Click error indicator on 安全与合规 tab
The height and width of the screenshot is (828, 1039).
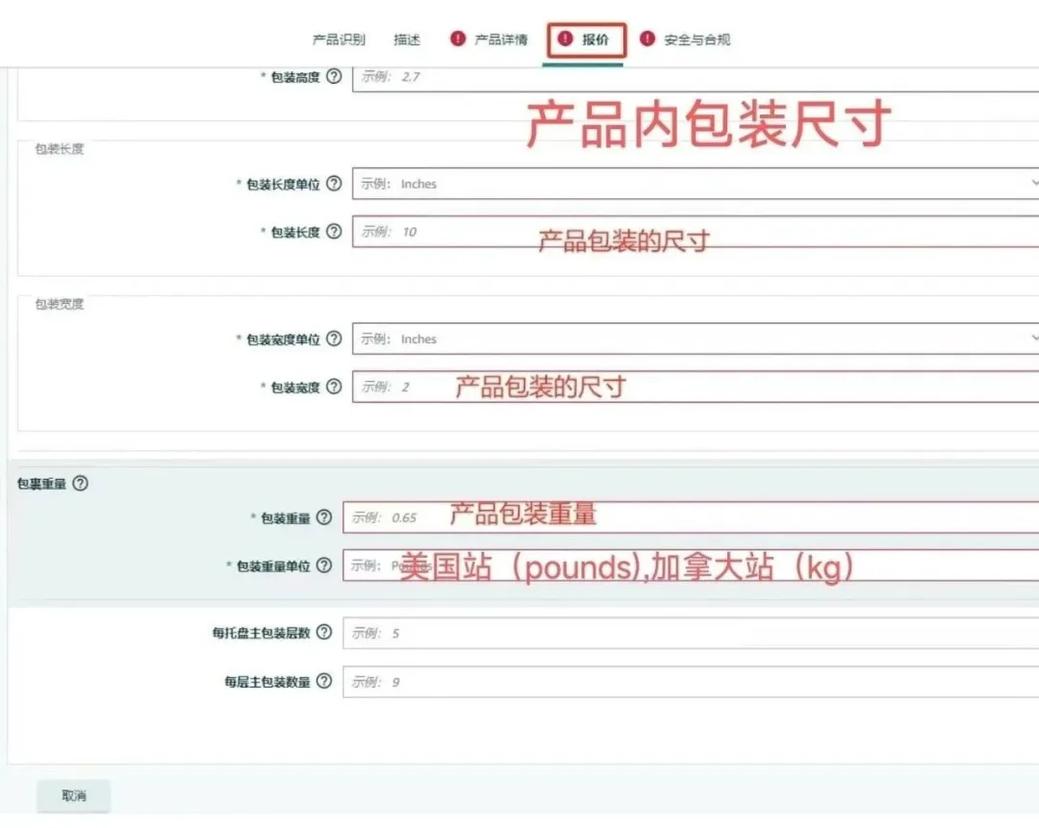[649, 39]
